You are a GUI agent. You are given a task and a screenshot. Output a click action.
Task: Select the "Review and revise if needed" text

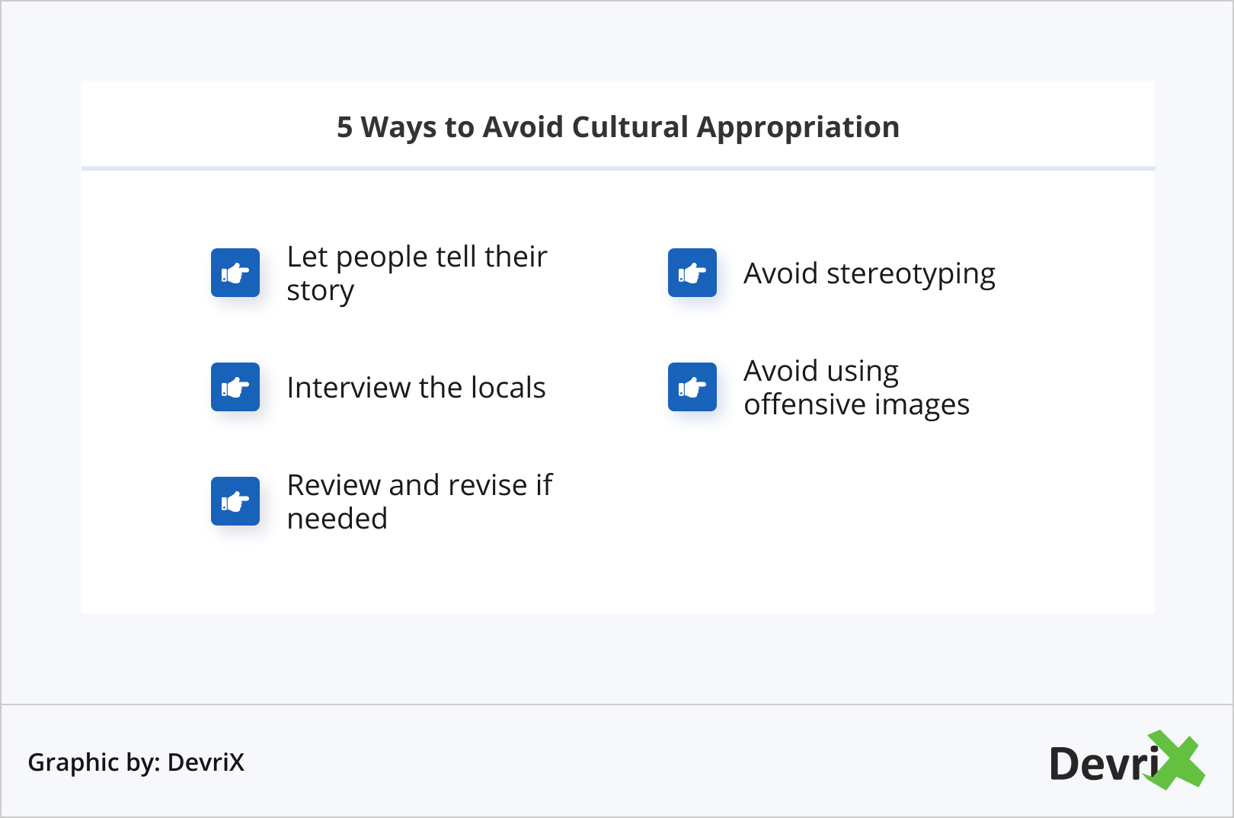[419, 502]
